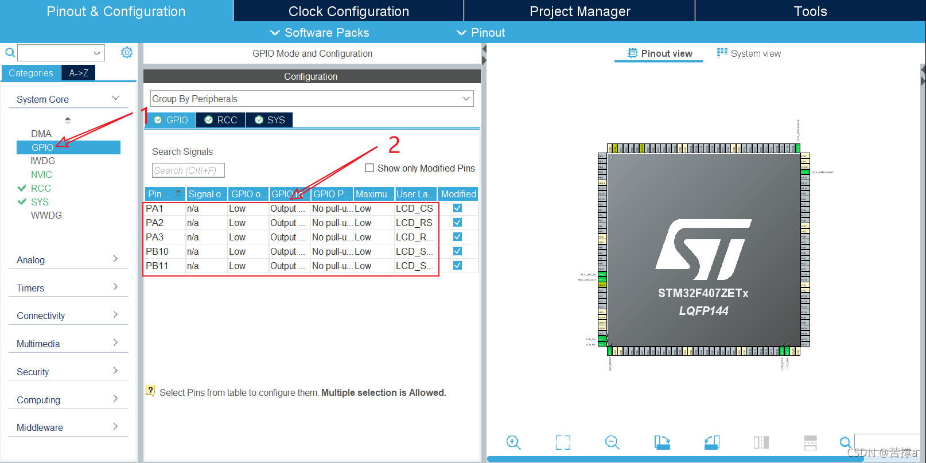Click the Pinout view chip icon
Viewport: 926px width, 463px height.
tap(632, 53)
